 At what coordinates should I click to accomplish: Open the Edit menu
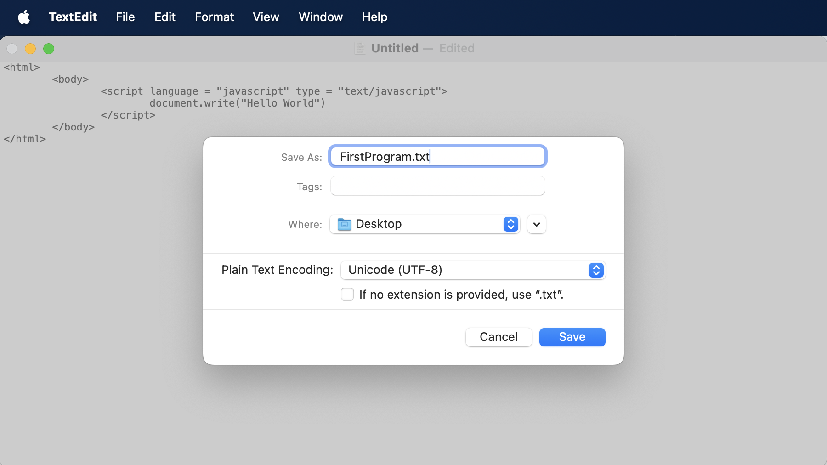tap(165, 17)
